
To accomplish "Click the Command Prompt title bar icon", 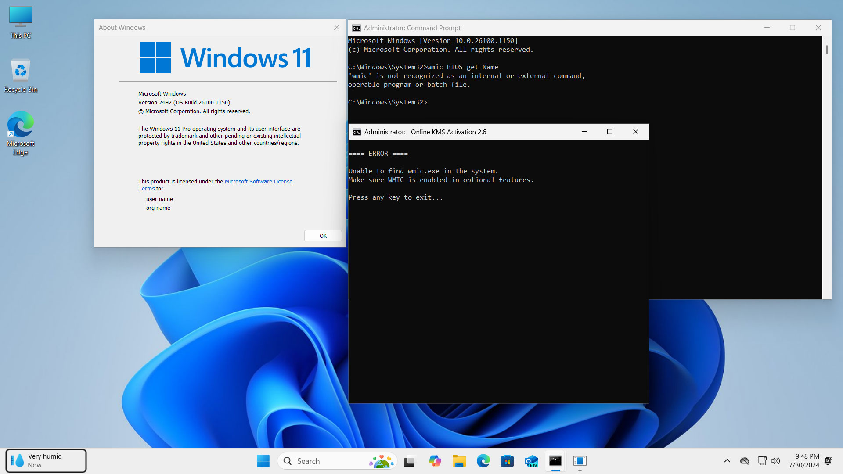I will click(357, 28).
